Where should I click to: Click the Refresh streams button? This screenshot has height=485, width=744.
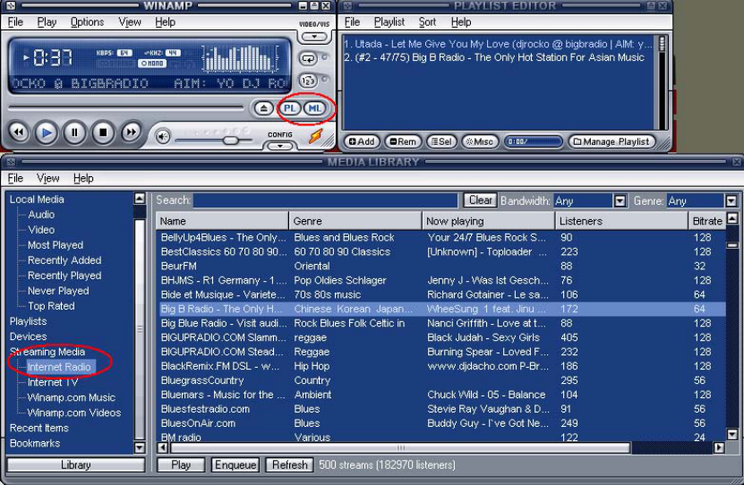(x=289, y=464)
